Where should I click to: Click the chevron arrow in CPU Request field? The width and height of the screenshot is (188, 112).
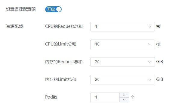pos(149,27)
